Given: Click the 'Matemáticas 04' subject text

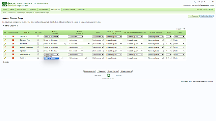Looking at the screenshot, I should (25, 54).
